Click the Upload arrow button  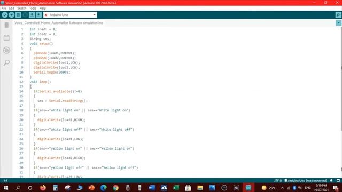pos(12,15)
